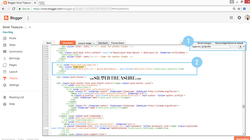
Task: Open the Settings menu item
Action: pyautogui.click(x=14, y=85)
